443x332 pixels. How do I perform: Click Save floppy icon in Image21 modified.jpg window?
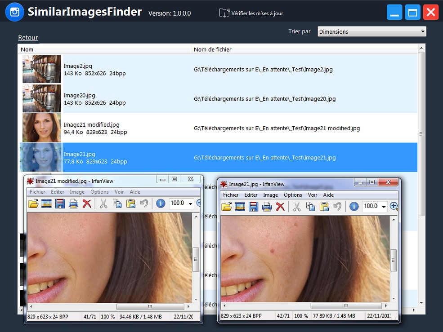pos(60,203)
